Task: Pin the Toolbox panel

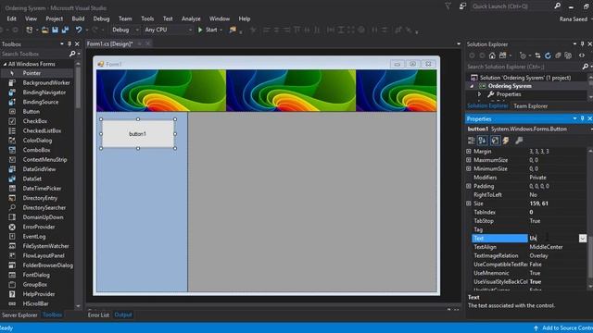Action: pos(69,44)
